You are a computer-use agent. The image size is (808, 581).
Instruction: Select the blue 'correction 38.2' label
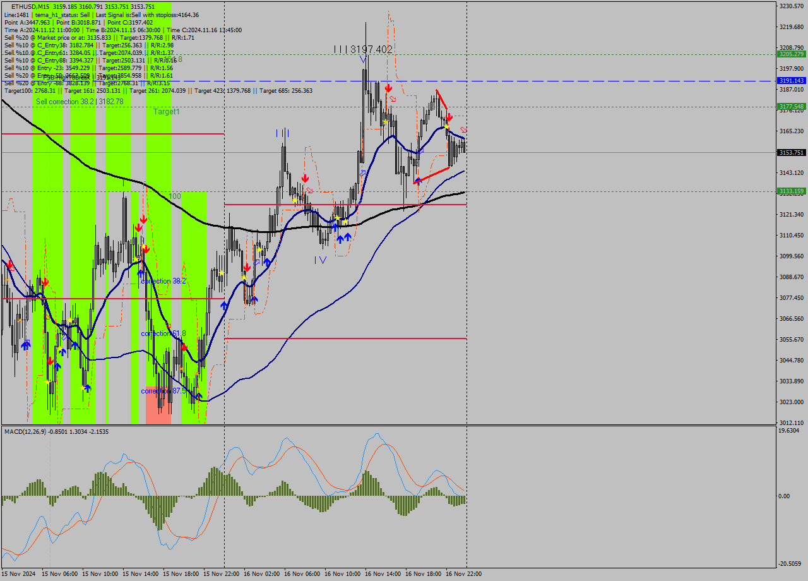[163, 281]
